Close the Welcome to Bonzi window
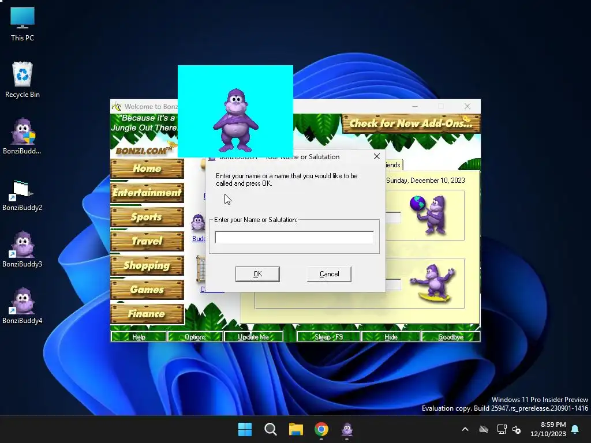 [x=467, y=106]
